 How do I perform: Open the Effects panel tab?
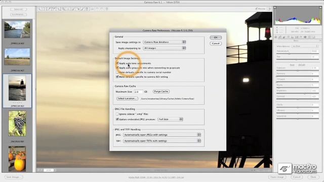(300, 37)
